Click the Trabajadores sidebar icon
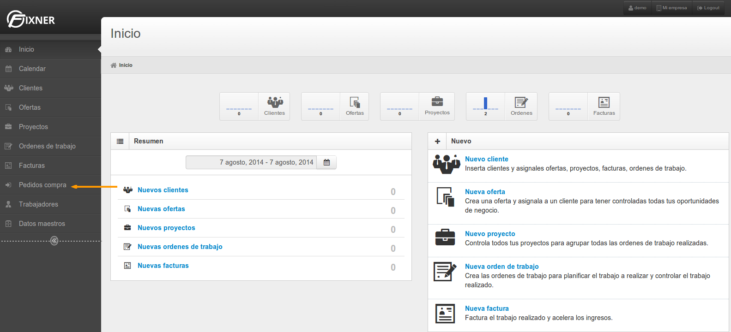 click(x=8, y=204)
